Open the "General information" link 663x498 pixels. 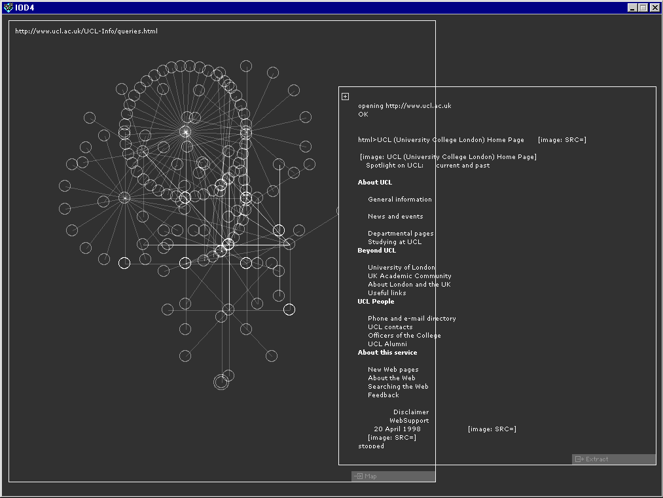pos(399,199)
